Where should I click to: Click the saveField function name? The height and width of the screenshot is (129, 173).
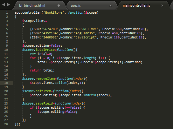click(44, 103)
